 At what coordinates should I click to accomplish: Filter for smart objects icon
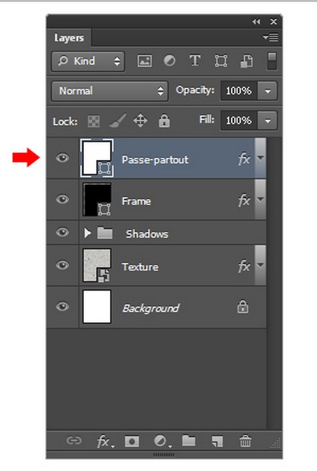pyautogui.click(x=247, y=61)
